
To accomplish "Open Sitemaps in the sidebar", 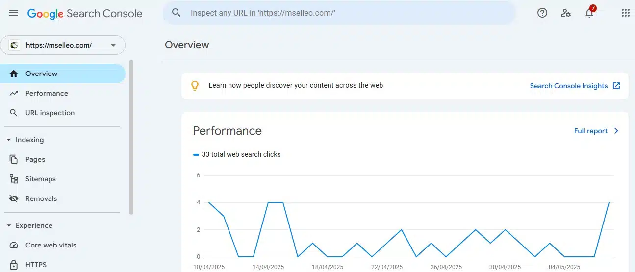I will coord(63,179).
